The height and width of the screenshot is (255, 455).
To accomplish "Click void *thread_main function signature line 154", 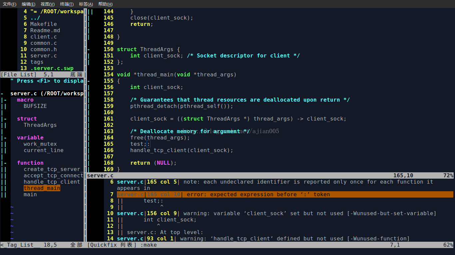I will click(177, 75).
